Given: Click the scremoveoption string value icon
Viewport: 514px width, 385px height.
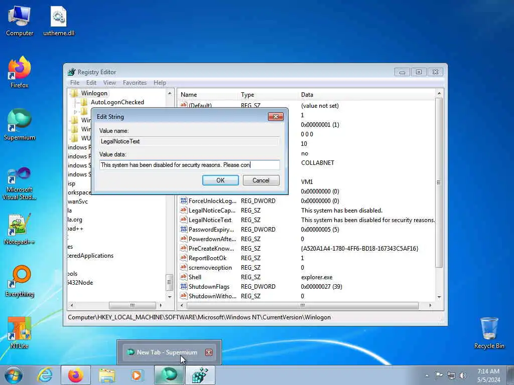Looking at the screenshot, I should coord(184,267).
